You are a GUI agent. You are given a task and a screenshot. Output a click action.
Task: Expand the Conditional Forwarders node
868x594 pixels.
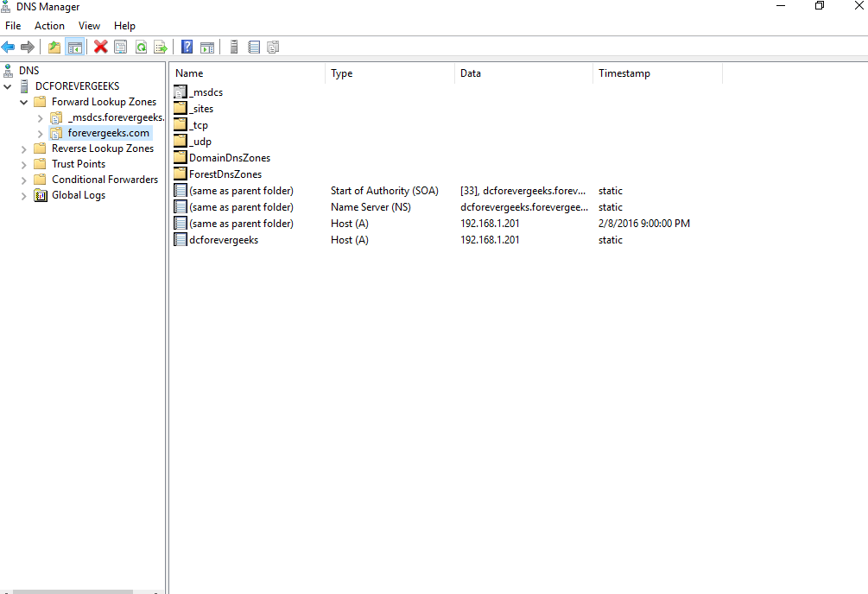(24, 180)
